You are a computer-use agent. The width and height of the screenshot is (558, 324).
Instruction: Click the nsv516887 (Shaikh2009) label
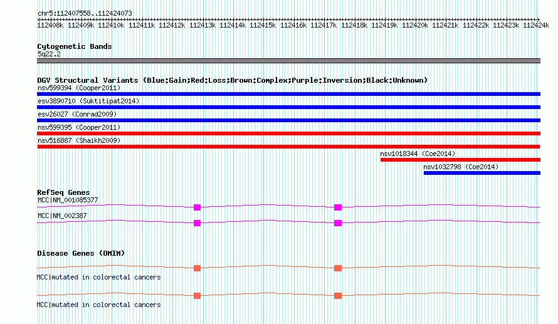pyautogui.click(x=79, y=140)
